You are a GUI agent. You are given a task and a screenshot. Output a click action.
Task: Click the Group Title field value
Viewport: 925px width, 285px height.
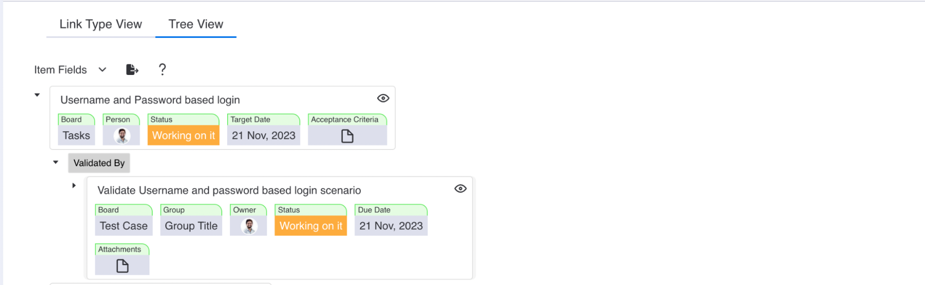191,226
